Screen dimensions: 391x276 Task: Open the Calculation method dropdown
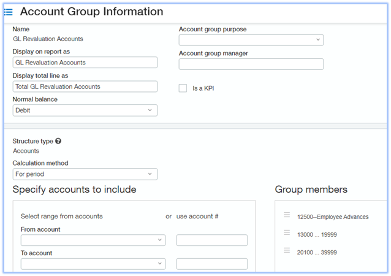tap(85, 174)
